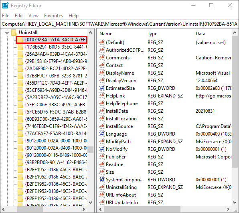Click the SystemCompon... DWORD icon
The width and height of the screenshot is (239, 213).
click(102, 179)
